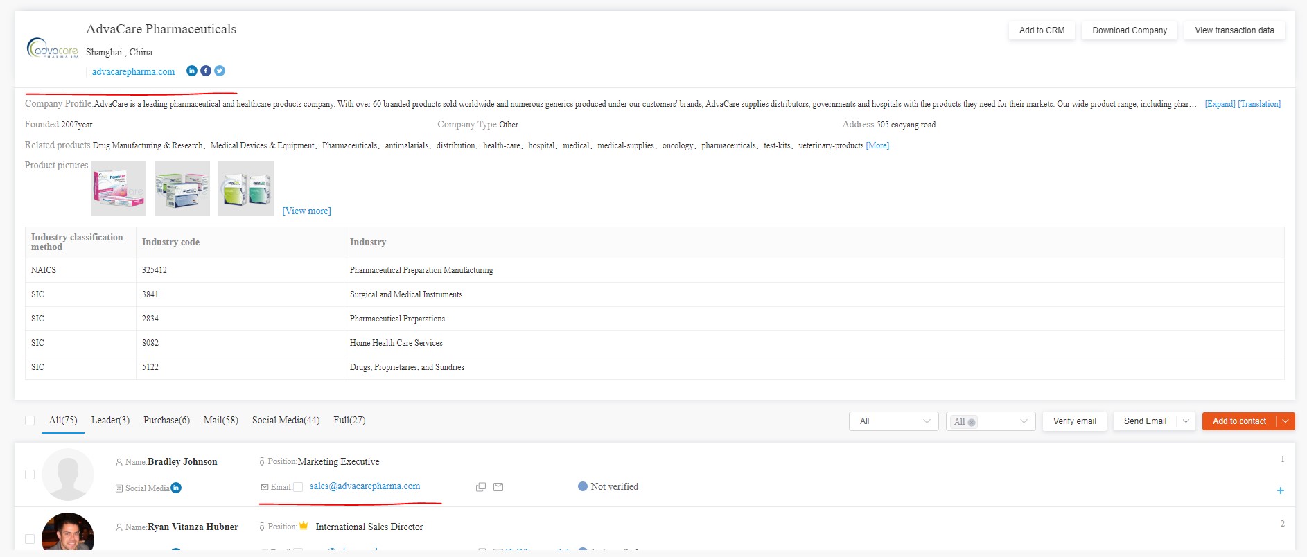Open the Purchase(6) tab
This screenshot has height=557, width=1307.
tap(166, 420)
